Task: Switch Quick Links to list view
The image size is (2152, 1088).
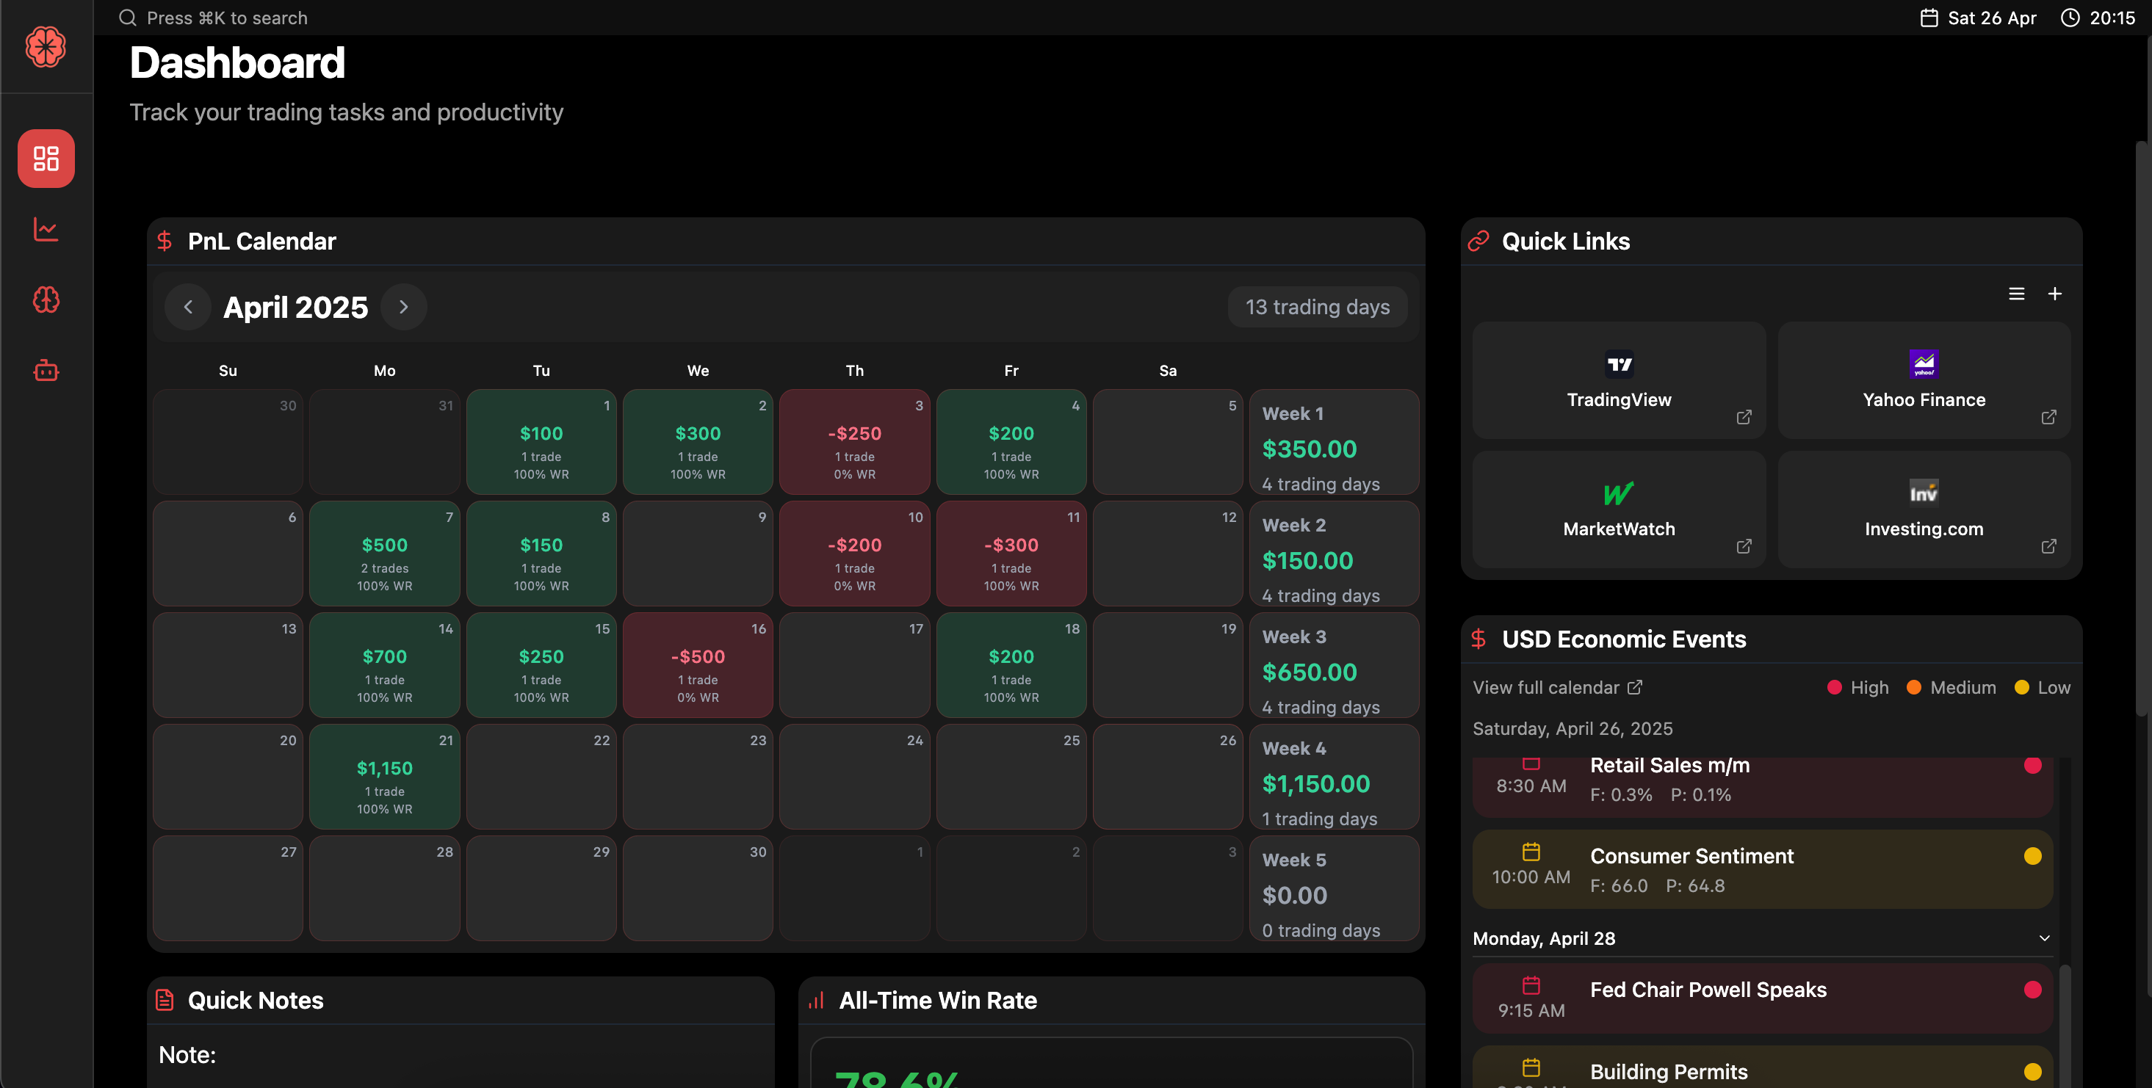Action: tap(2017, 294)
